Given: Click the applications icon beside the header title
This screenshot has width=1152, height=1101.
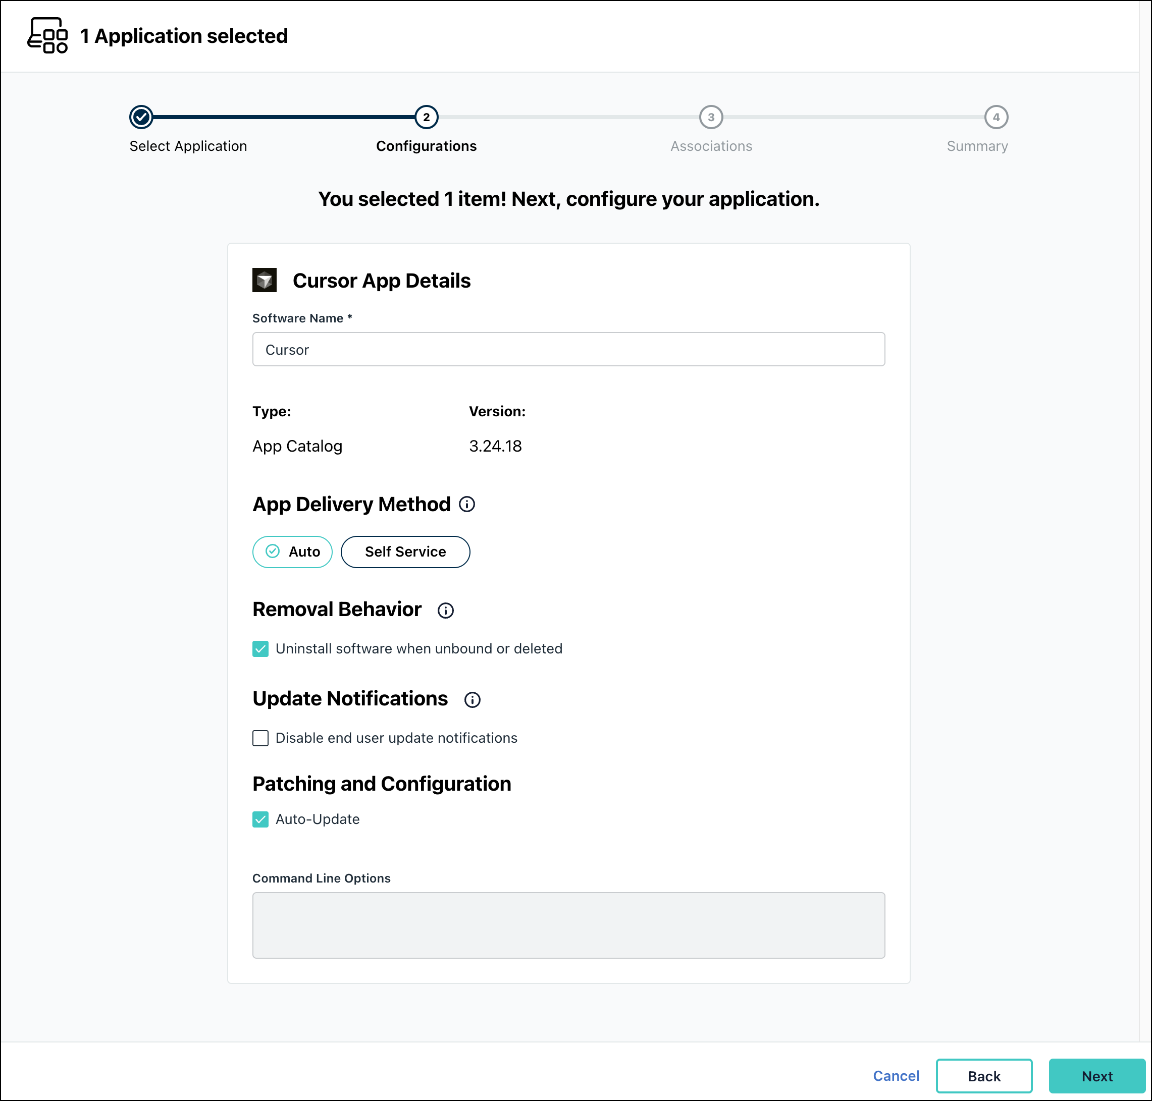Looking at the screenshot, I should 47,35.
